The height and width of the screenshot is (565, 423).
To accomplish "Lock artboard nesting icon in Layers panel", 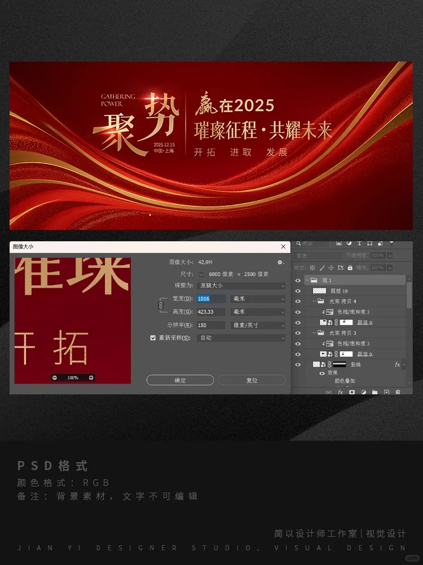I will tap(341, 268).
